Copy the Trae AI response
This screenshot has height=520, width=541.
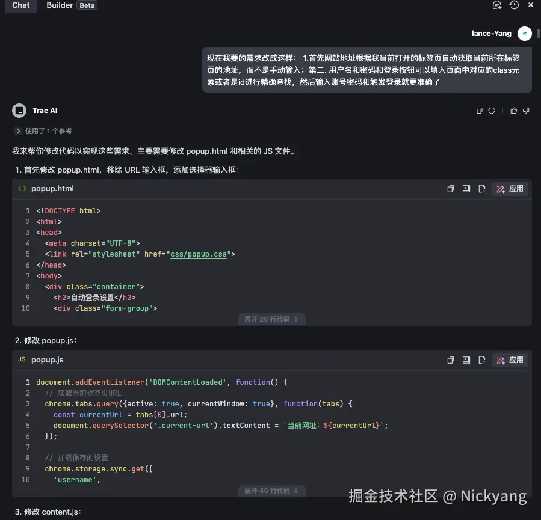pyautogui.click(x=479, y=111)
